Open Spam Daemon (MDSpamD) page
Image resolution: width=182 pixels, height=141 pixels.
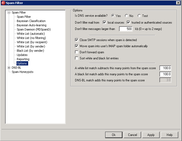(34, 29)
